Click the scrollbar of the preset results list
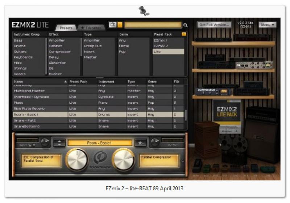Viewport: 290px width, 203px height. pyautogui.click(x=186, y=115)
